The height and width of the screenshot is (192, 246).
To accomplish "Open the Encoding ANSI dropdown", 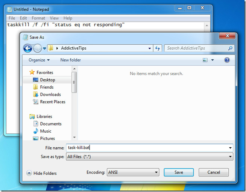I will (x=133, y=172).
